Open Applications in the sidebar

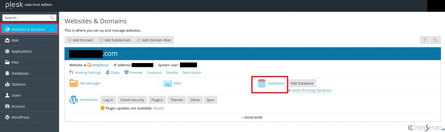pyautogui.click(x=29, y=51)
